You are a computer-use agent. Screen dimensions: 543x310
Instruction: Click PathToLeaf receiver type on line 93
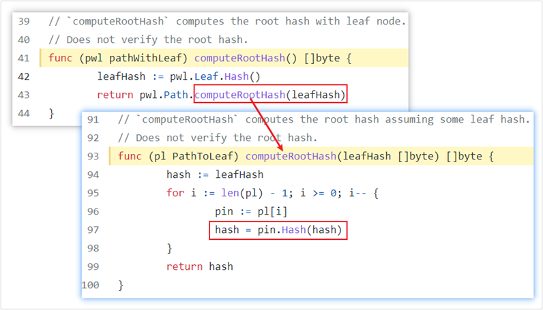point(203,157)
